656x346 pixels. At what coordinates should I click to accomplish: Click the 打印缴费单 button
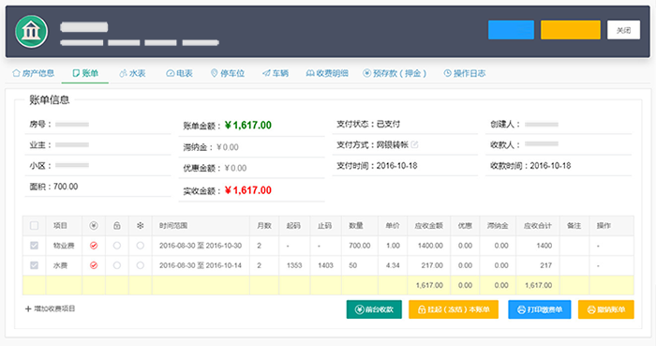[x=539, y=309]
